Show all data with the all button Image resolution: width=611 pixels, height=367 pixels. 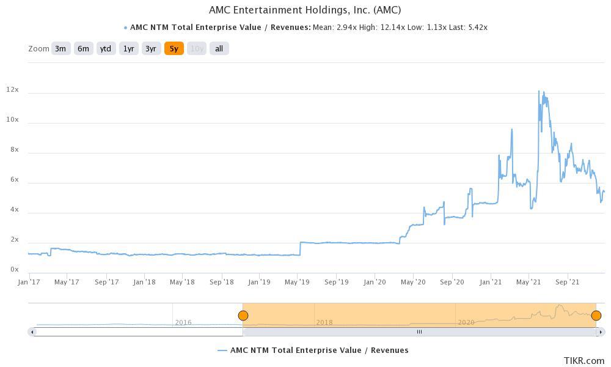[219, 48]
